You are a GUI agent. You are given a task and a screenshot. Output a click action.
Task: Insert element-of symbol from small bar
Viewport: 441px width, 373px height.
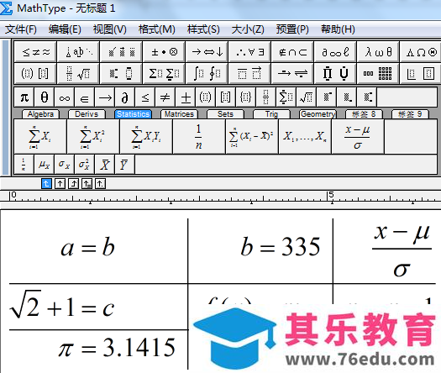pyautogui.click(x=85, y=97)
